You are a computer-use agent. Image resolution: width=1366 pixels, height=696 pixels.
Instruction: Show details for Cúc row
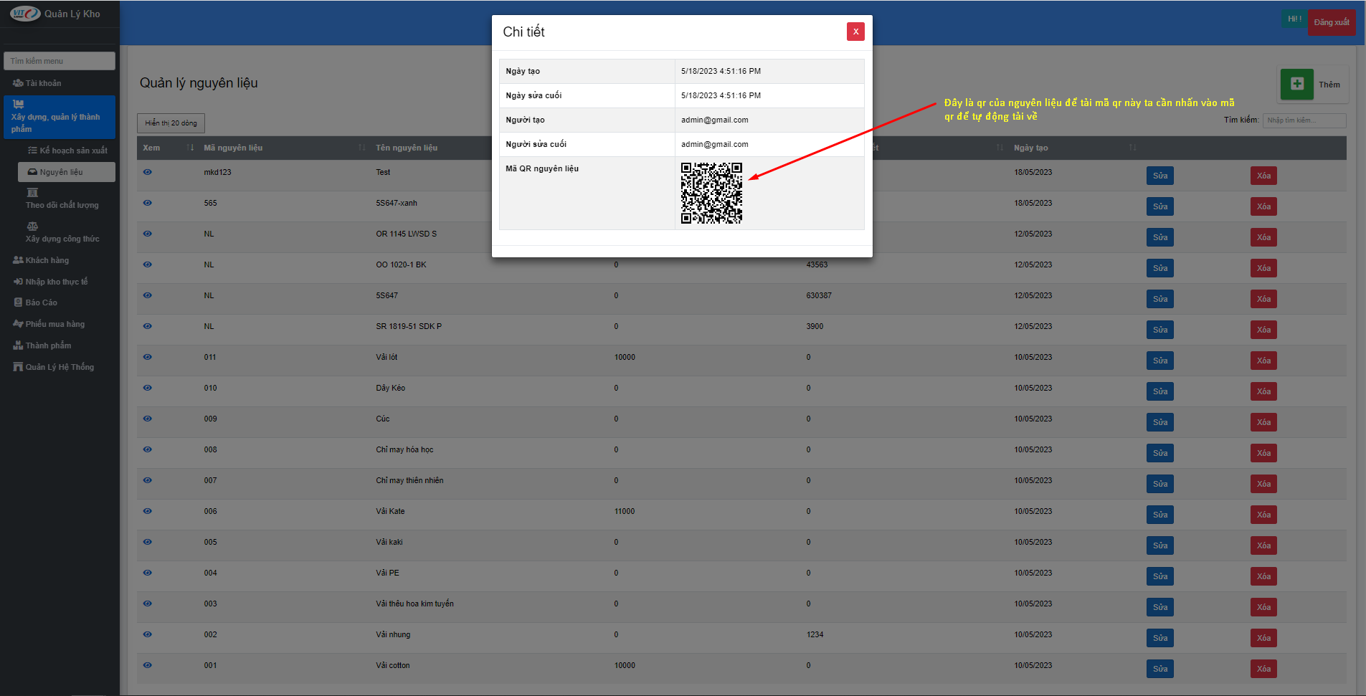pyautogui.click(x=148, y=419)
